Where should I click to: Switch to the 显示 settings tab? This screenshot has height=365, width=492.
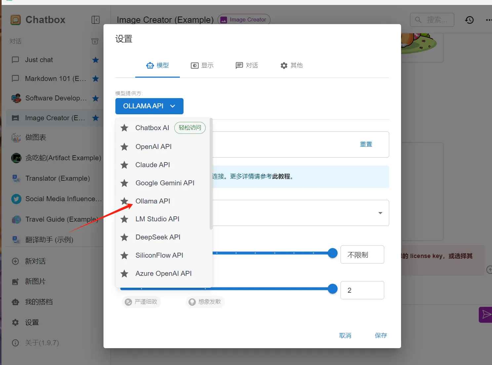point(203,65)
